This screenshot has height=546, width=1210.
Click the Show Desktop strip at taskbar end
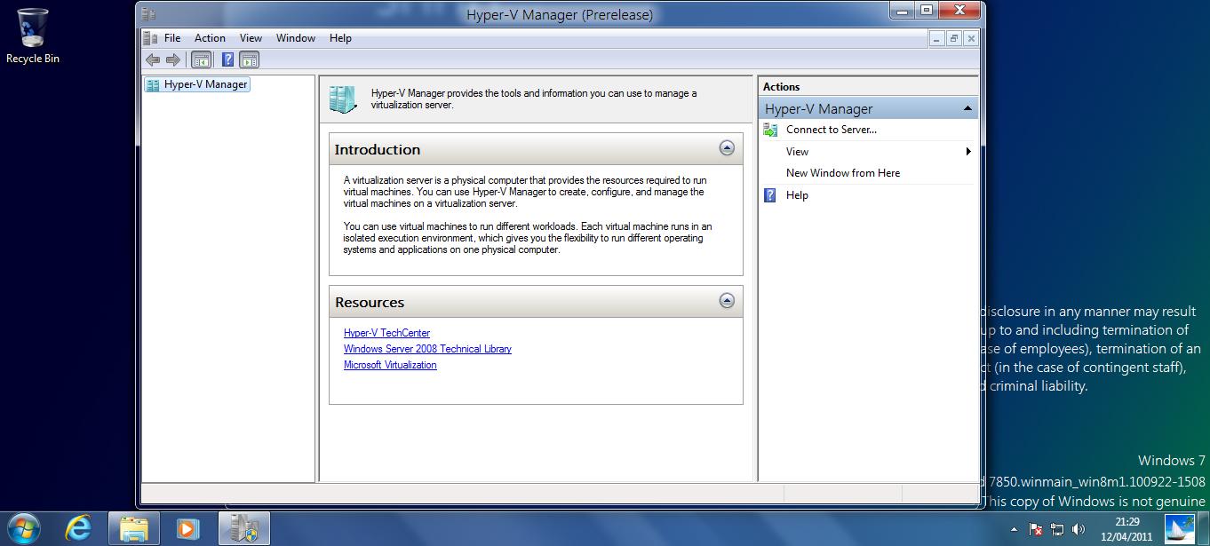pyautogui.click(x=1204, y=529)
